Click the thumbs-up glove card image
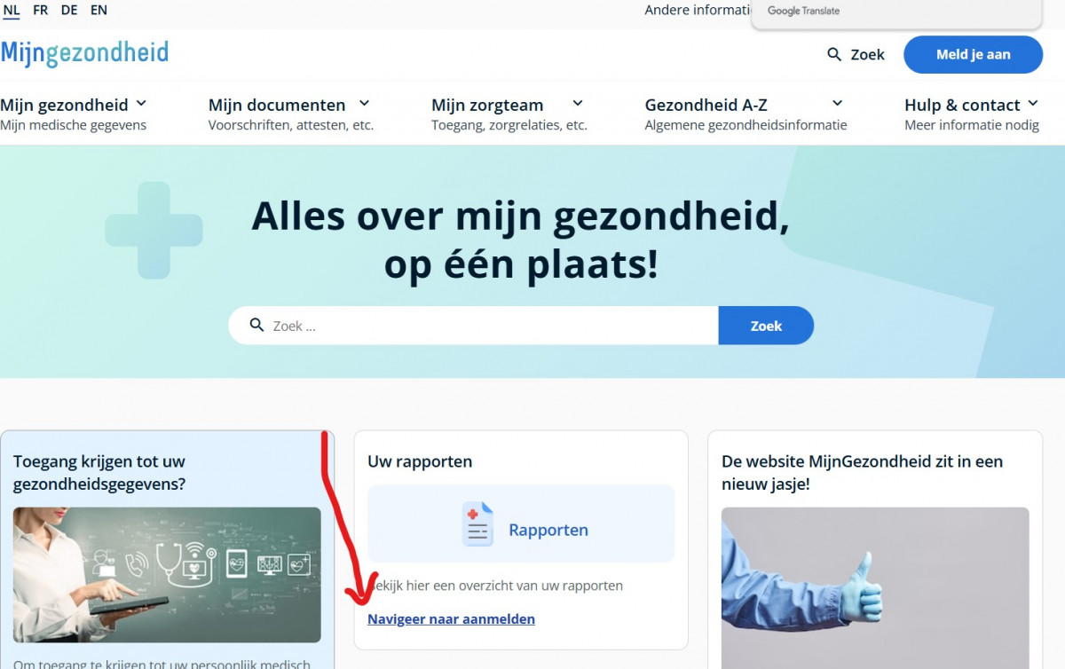This screenshot has width=1065, height=669. coord(875,588)
